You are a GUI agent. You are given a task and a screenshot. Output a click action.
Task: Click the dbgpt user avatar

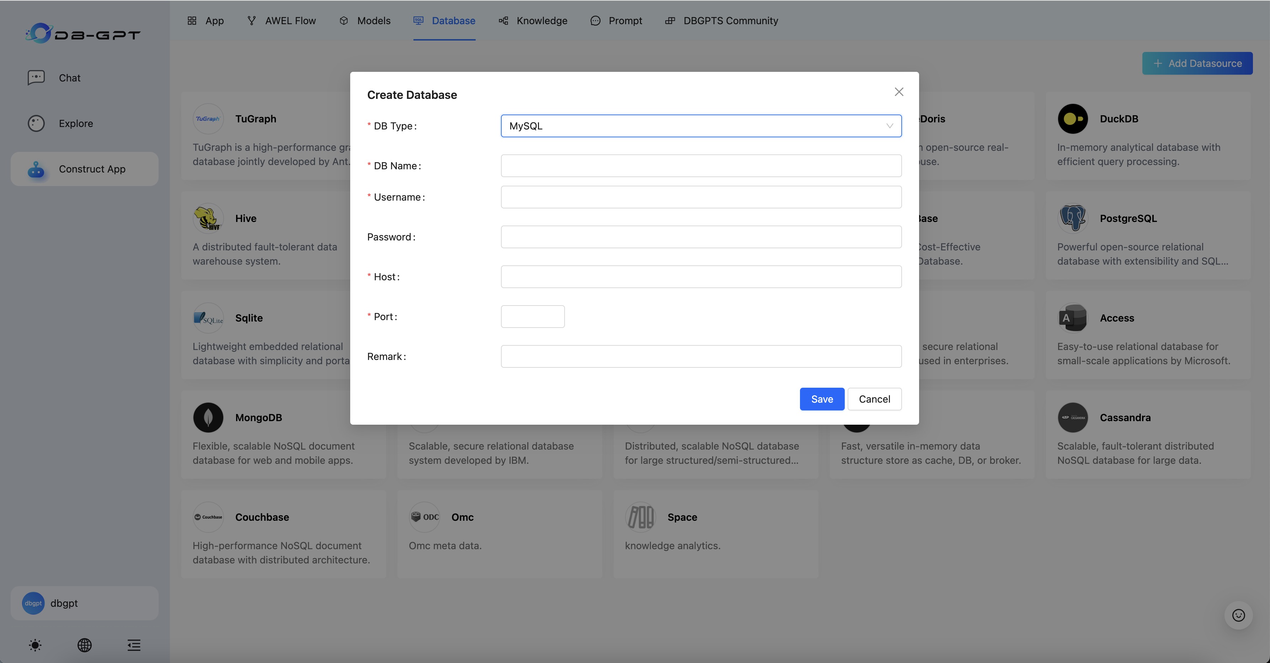(33, 603)
